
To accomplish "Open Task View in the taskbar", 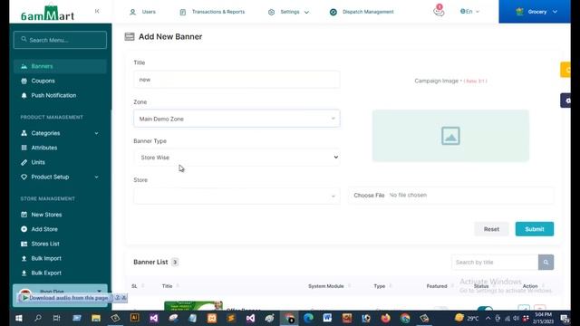I will click(56, 318).
